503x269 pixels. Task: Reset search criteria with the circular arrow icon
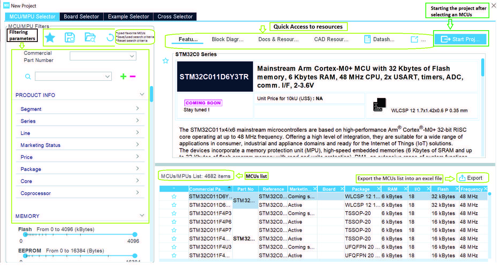[x=110, y=37]
